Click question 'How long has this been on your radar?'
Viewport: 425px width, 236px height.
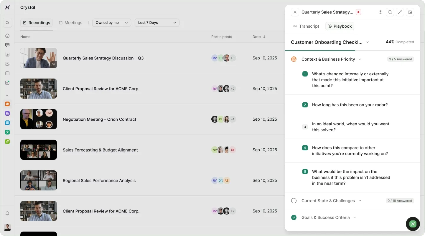350,105
